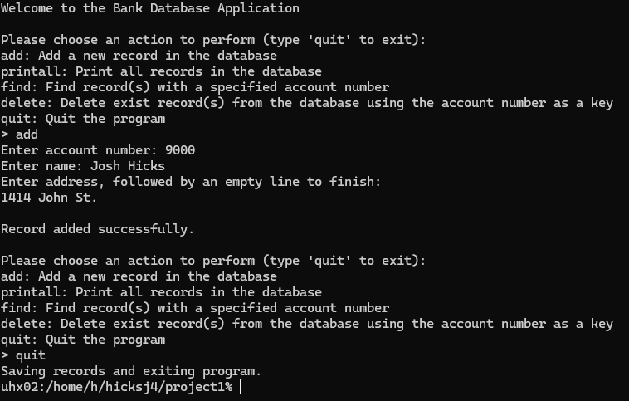Click the 'Enter name: Josh Hicks' line
Viewport: 629px width, 401px height.
[x=83, y=166]
